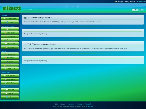Screen dimensions: 146x109
Task: Click the disc icon beside Y2K heading
Action: (25, 44)
